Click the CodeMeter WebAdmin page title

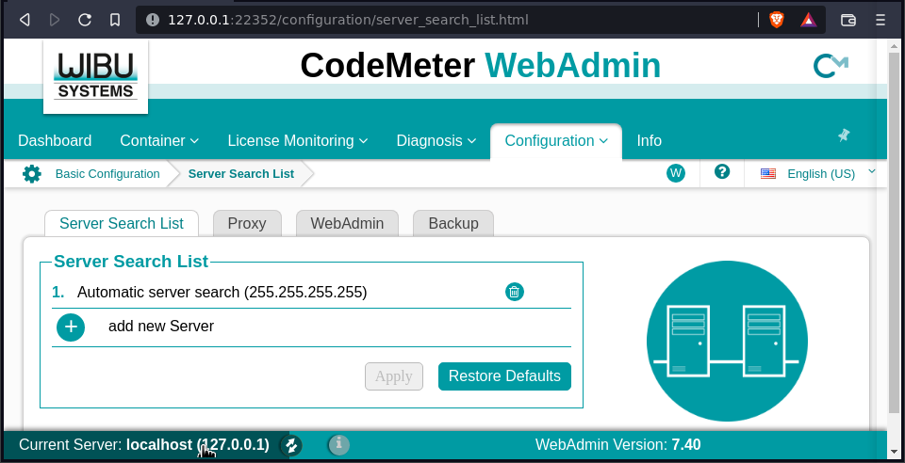point(480,66)
